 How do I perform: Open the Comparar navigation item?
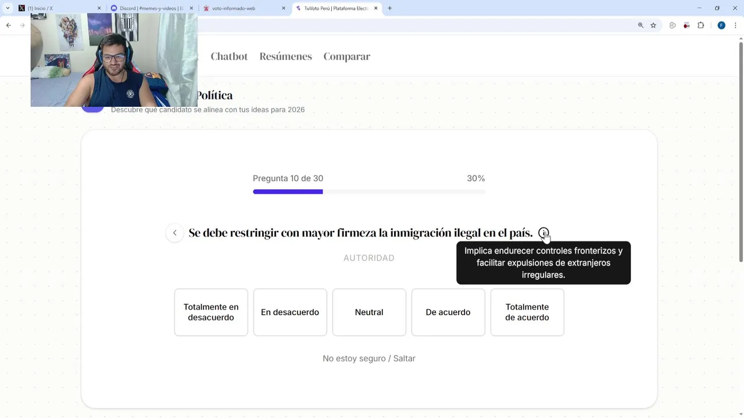(347, 56)
